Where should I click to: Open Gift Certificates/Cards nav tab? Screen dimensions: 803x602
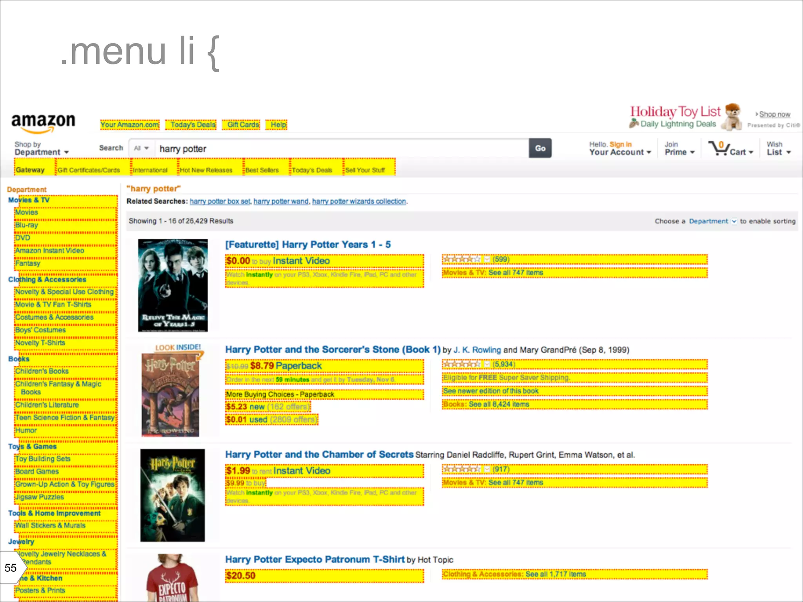click(x=89, y=170)
